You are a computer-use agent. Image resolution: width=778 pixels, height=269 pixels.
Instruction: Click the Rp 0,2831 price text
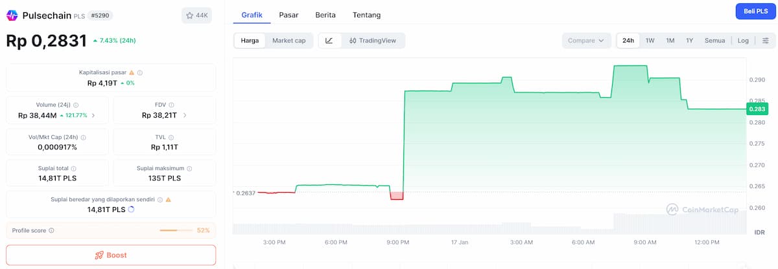46,41
